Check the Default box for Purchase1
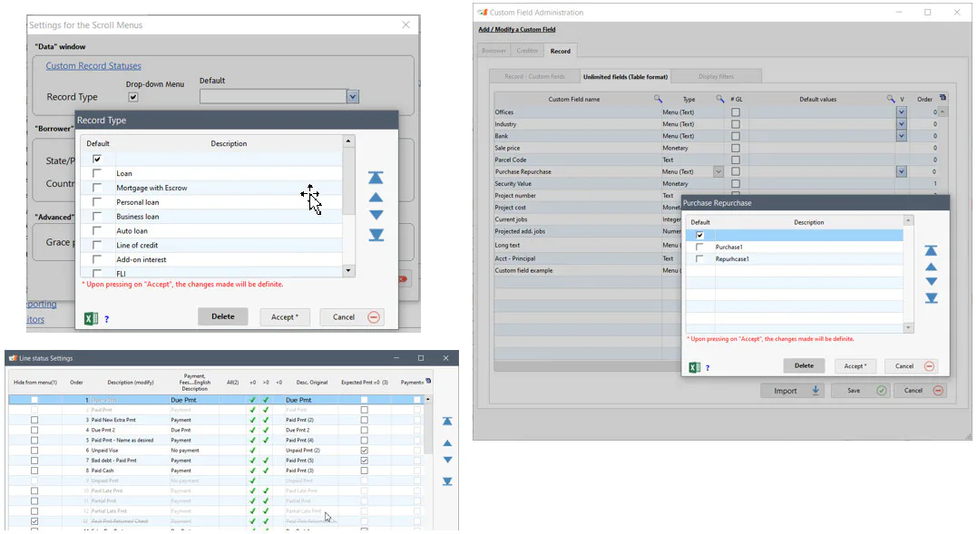 [x=699, y=247]
